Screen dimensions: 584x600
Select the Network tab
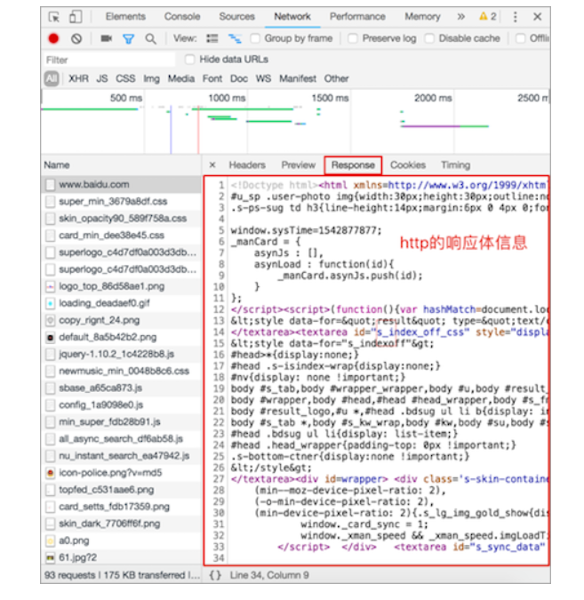pyautogui.click(x=292, y=17)
